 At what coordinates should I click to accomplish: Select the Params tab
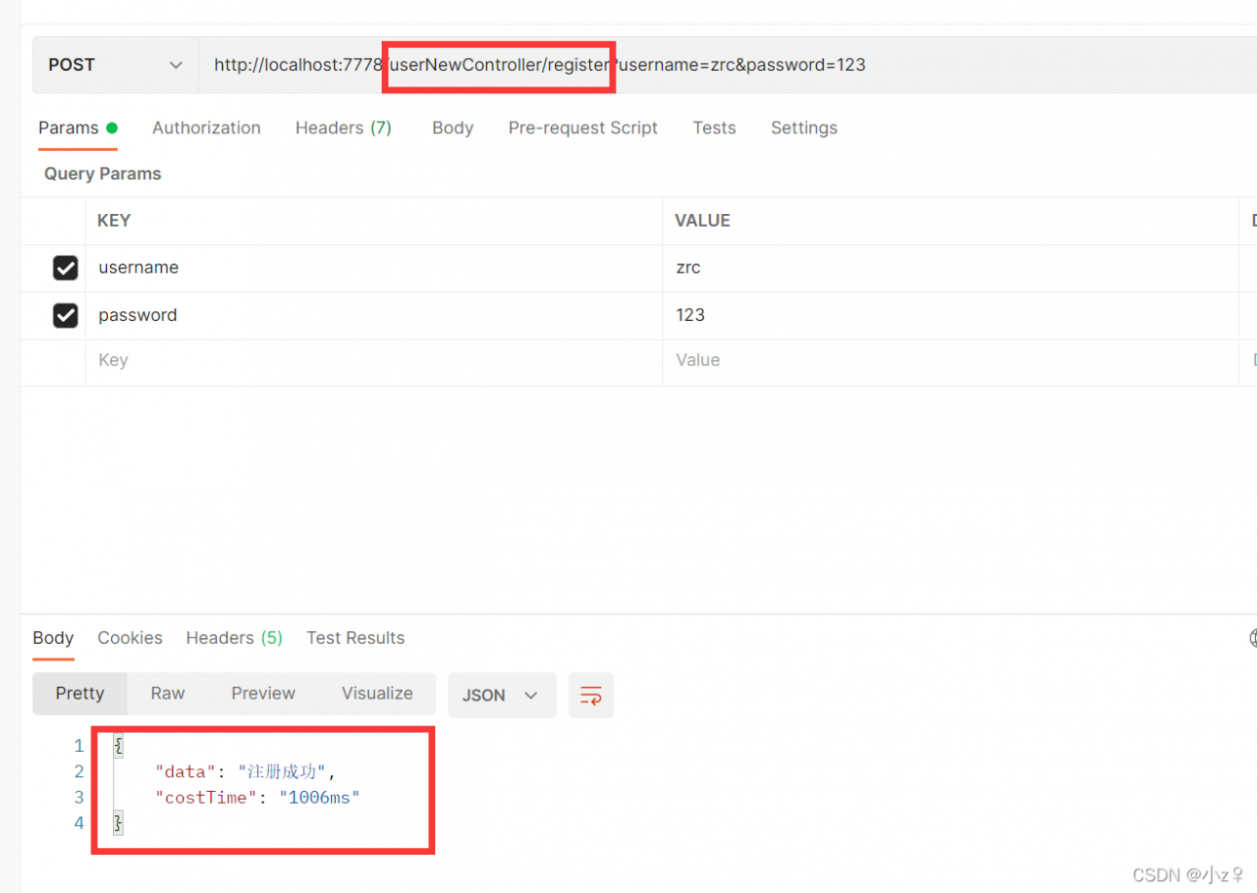tap(78, 128)
